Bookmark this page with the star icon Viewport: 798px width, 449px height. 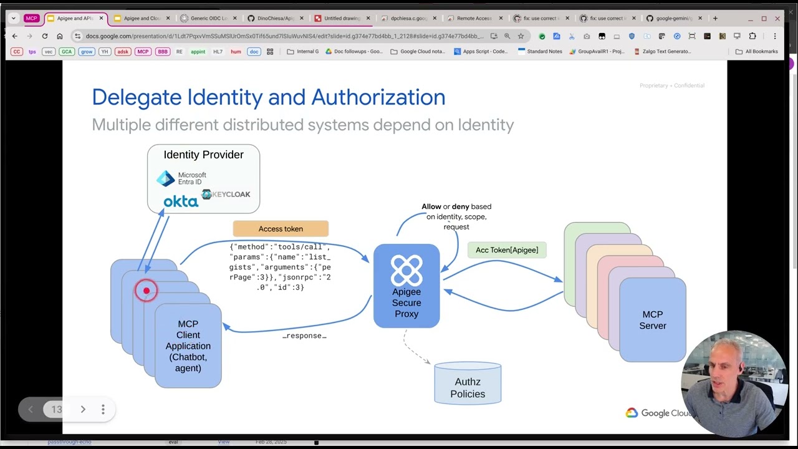[x=521, y=36]
